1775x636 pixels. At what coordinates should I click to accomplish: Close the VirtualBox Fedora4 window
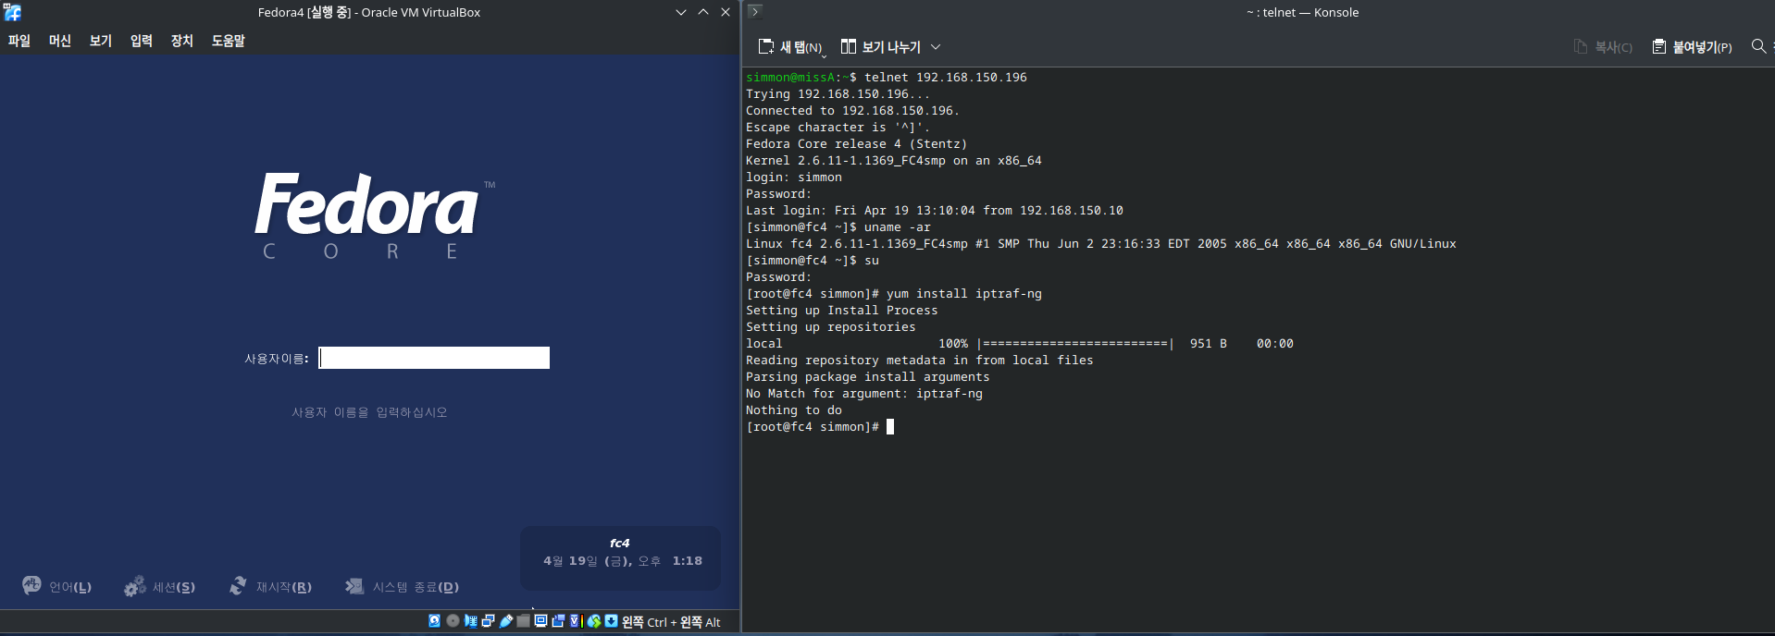[726, 12]
